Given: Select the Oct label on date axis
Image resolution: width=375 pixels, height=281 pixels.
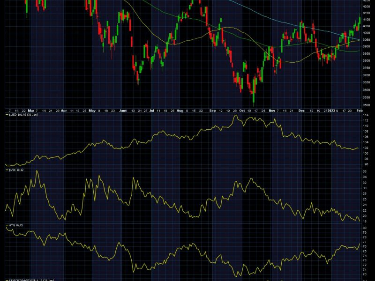Looking at the screenshot, I should coord(242,111).
